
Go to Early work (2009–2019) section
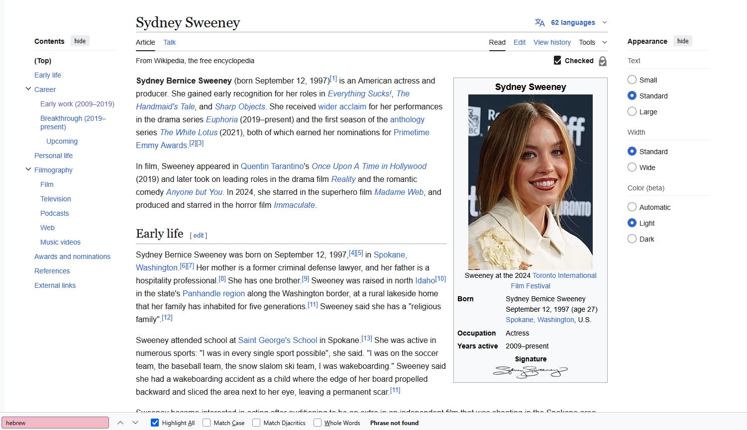pos(77,104)
